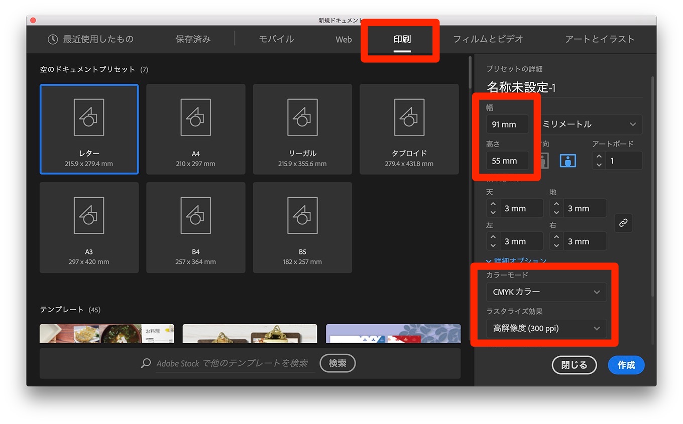
Task: Choose the リーガル preset card
Action: click(302, 129)
